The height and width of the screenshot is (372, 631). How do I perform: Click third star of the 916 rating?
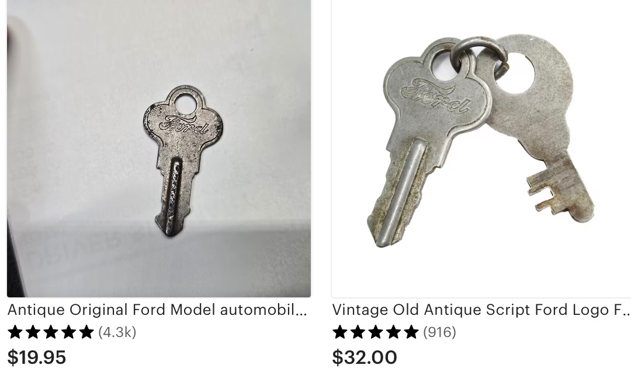376,332
